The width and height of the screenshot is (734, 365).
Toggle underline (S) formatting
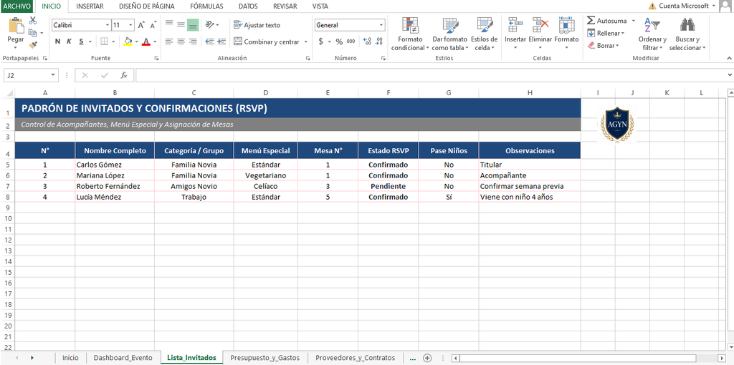(82, 42)
